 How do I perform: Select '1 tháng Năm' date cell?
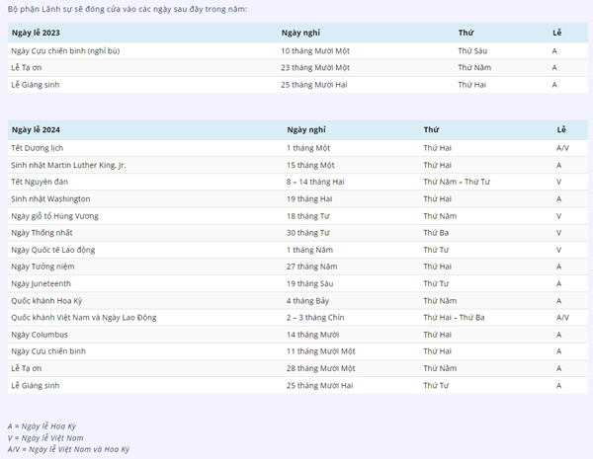(309, 250)
